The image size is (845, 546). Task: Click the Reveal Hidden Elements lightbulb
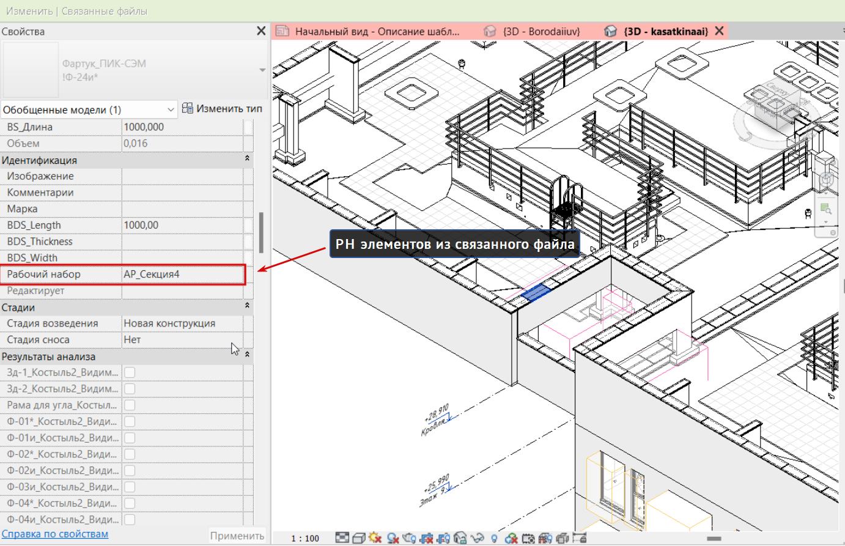(x=494, y=538)
